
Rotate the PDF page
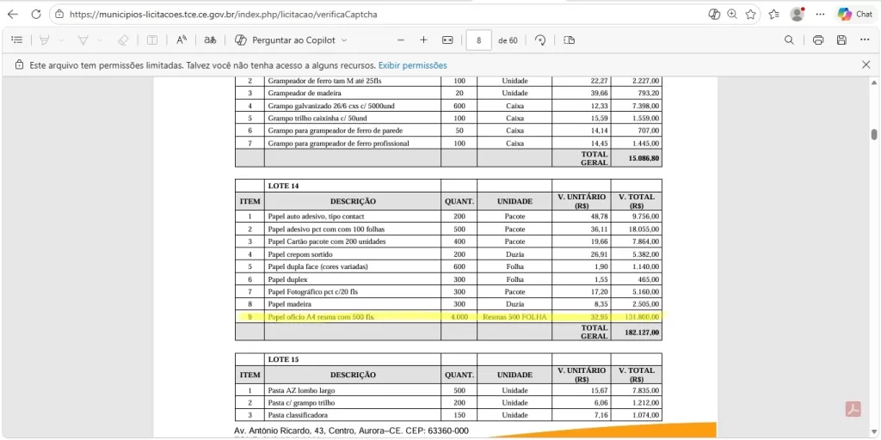(540, 40)
